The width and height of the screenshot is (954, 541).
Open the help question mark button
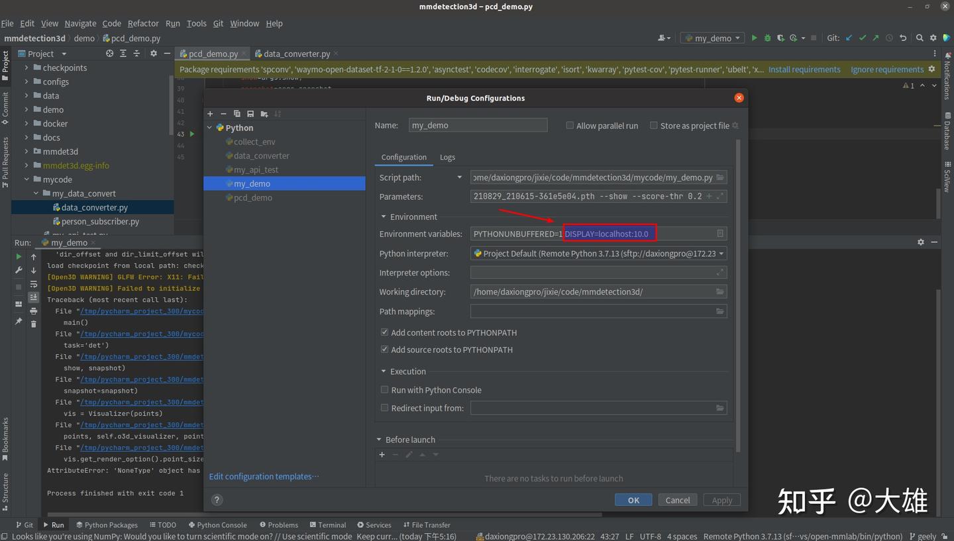217,500
